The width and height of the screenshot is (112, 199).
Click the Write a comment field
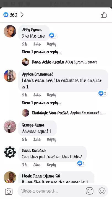52,191
